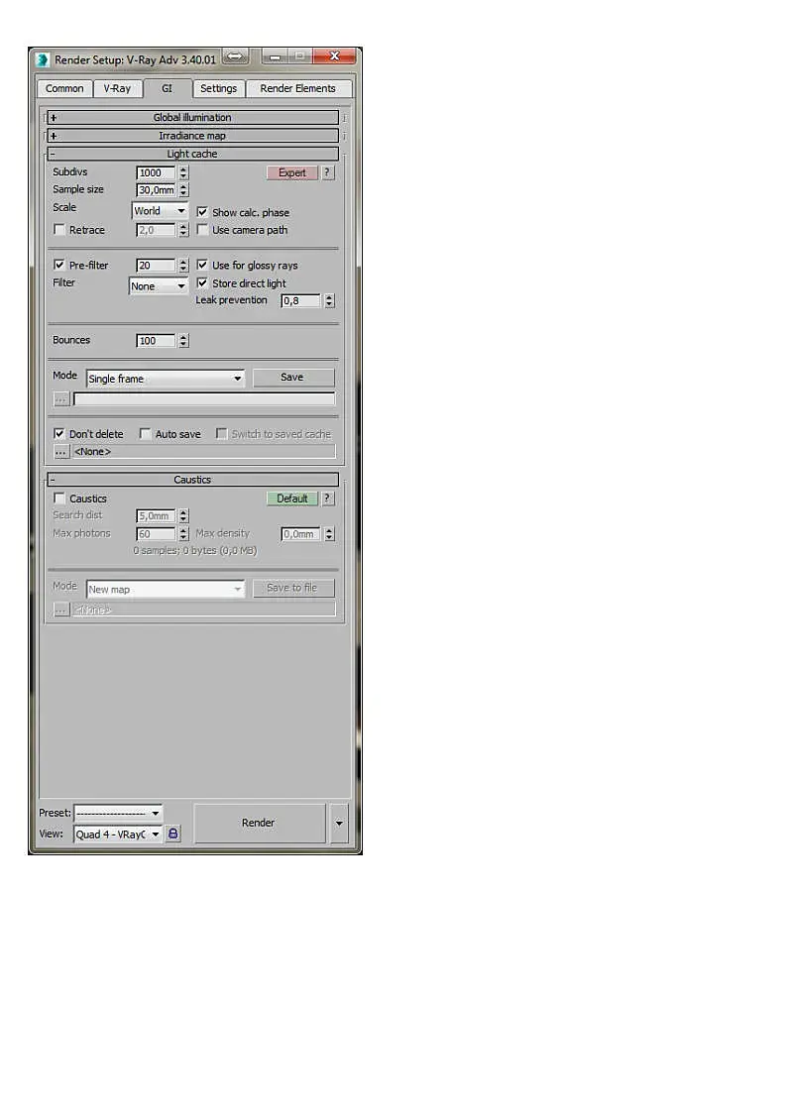The width and height of the screenshot is (790, 1113).
Task: Open the Preset dropdown
Action: (118, 813)
